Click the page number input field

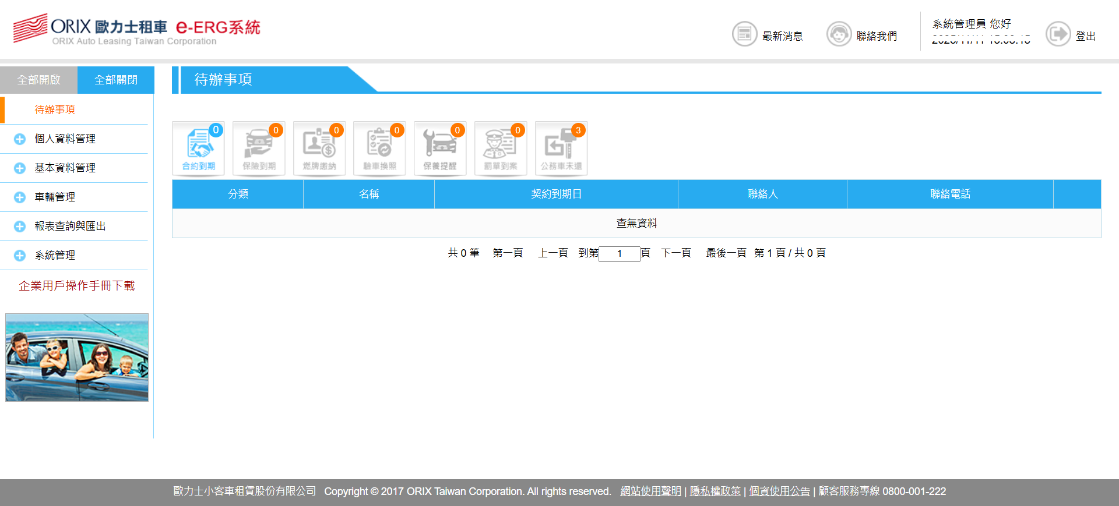(x=620, y=253)
